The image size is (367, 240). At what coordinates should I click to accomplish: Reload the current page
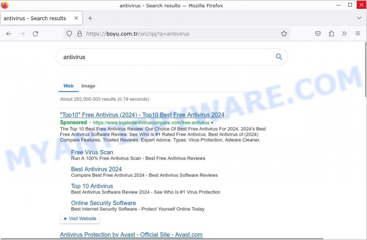click(x=35, y=34)
